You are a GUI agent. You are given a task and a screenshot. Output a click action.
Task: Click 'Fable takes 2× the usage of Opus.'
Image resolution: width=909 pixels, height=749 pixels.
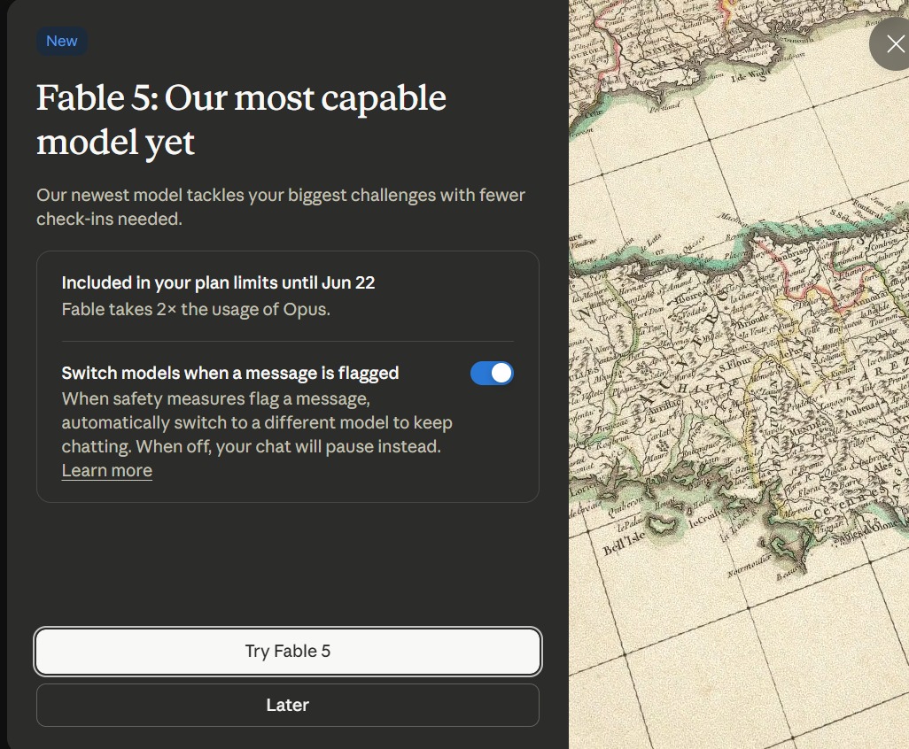coord(196,309)
